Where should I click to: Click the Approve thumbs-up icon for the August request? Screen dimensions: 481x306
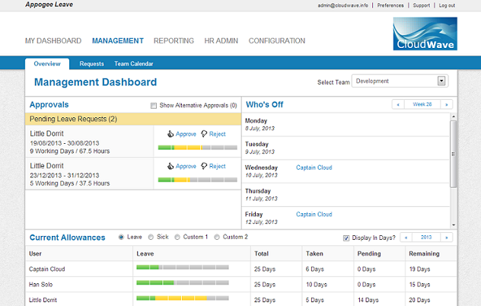[x=170, y=134]
